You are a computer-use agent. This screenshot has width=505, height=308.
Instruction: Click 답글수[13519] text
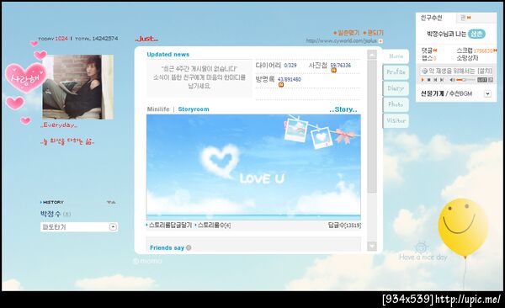344,226
